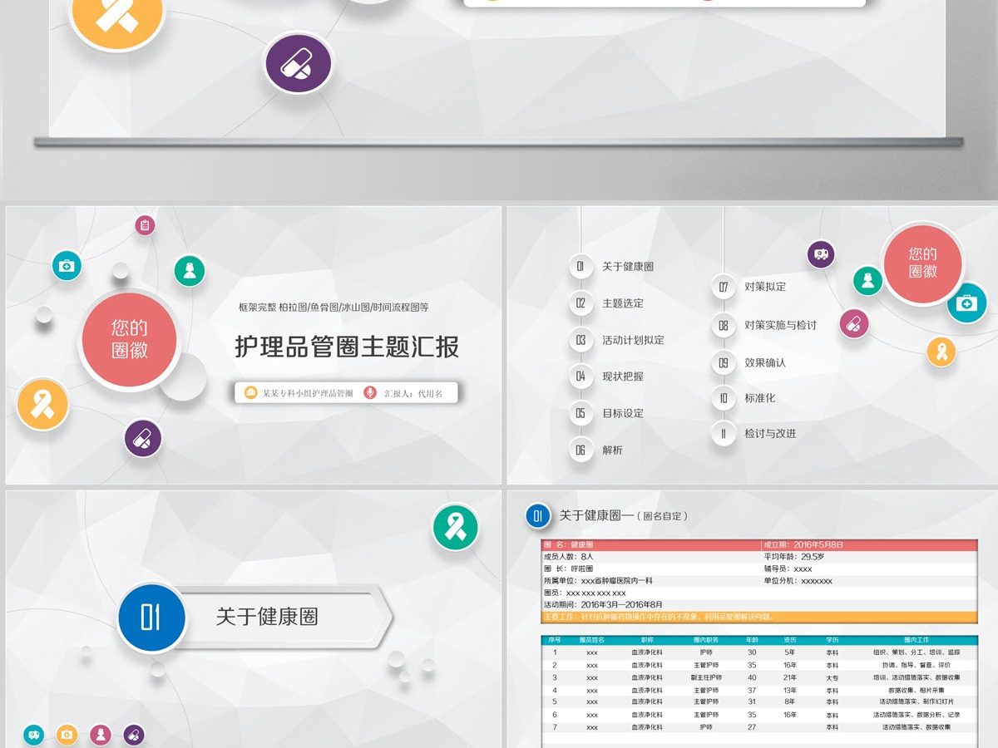
Task: Click the 大专 education cell
Action: tap(832, 677)
